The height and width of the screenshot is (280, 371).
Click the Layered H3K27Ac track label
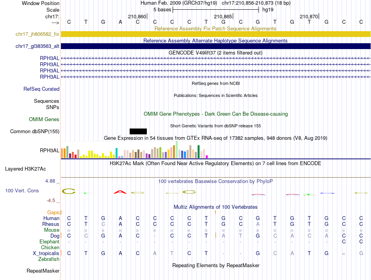pos(25,169)
